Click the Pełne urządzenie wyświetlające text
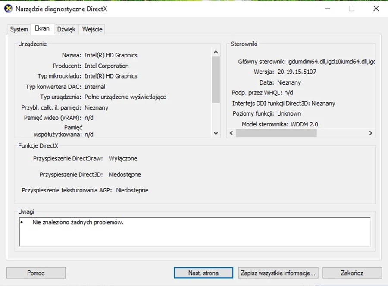Screen dimensions: 388x286 click(x=125, y=97)
